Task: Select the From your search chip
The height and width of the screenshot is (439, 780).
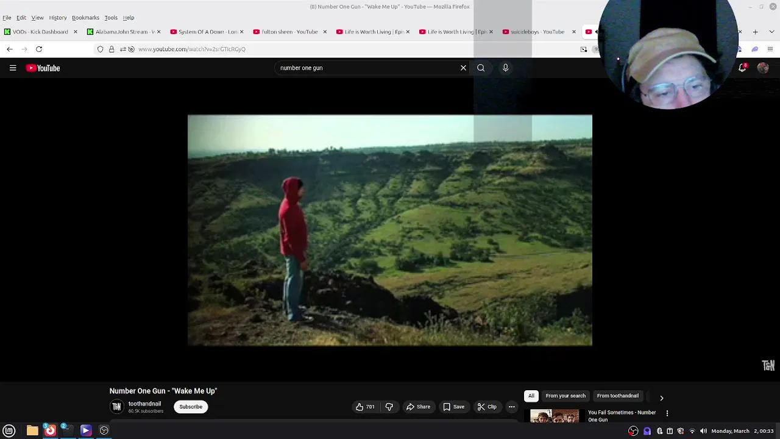Action: pos(565,396)
